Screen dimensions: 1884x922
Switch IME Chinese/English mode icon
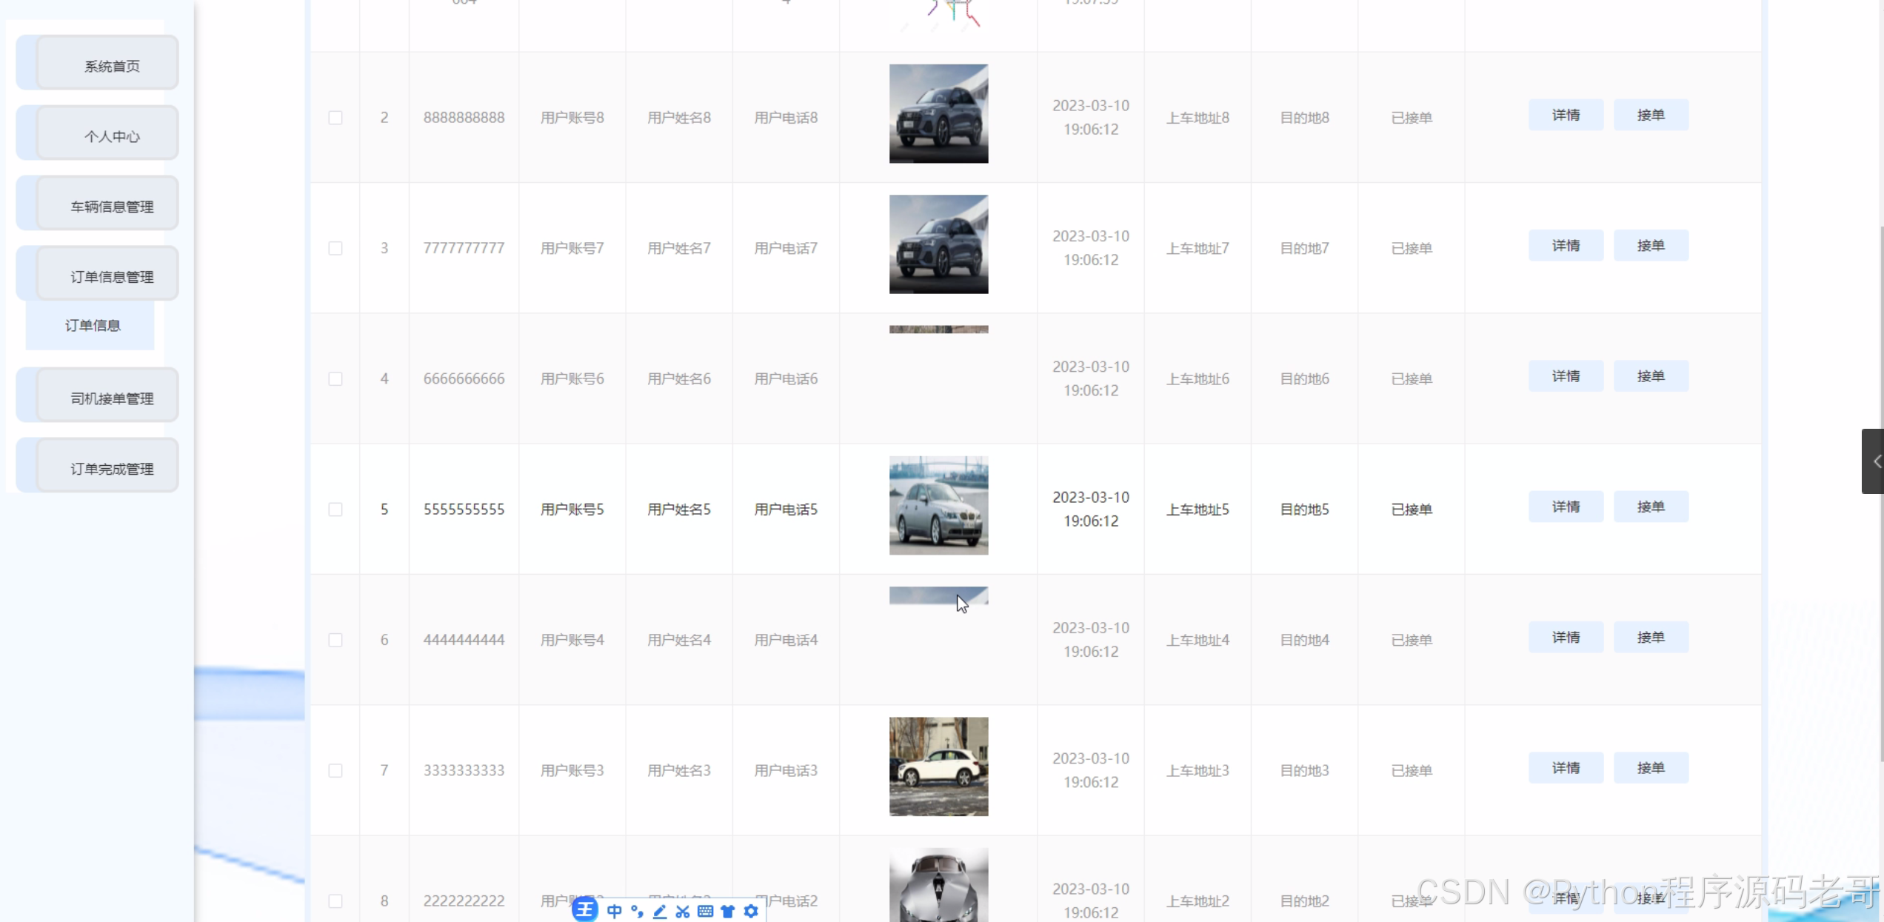(614, 911)
